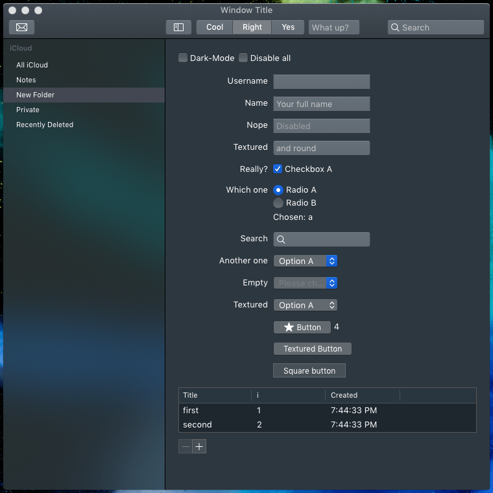The image size is (493, 493).
Task: Open the Another one Option A dropdown
Action: [x=306, y=261]
